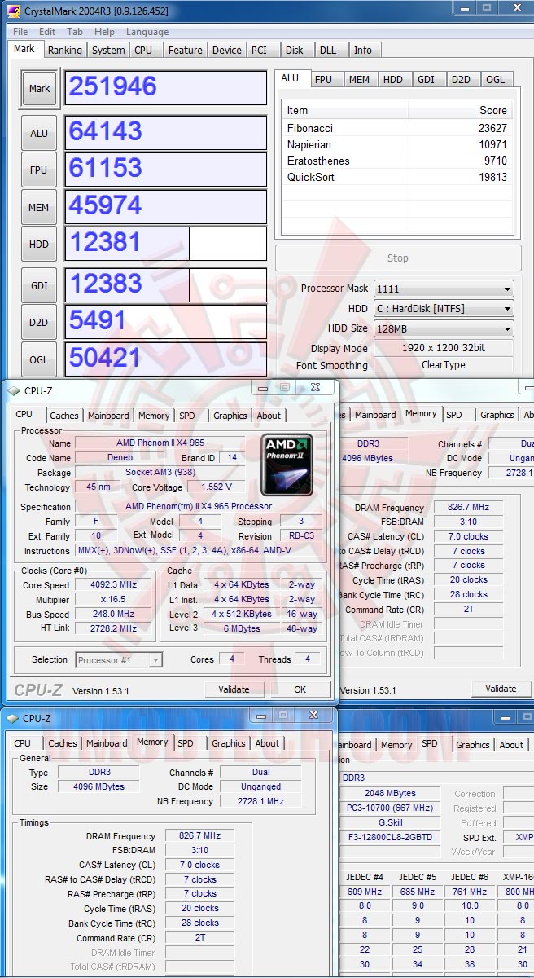
Task: Click the Display Mode 1920 x 1200 32bit field
Action: click(x=444, y=348)
